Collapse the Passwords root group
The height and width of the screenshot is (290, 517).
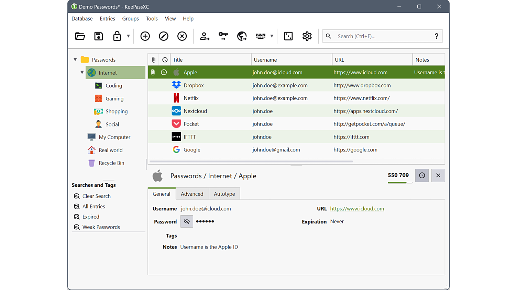75,60
